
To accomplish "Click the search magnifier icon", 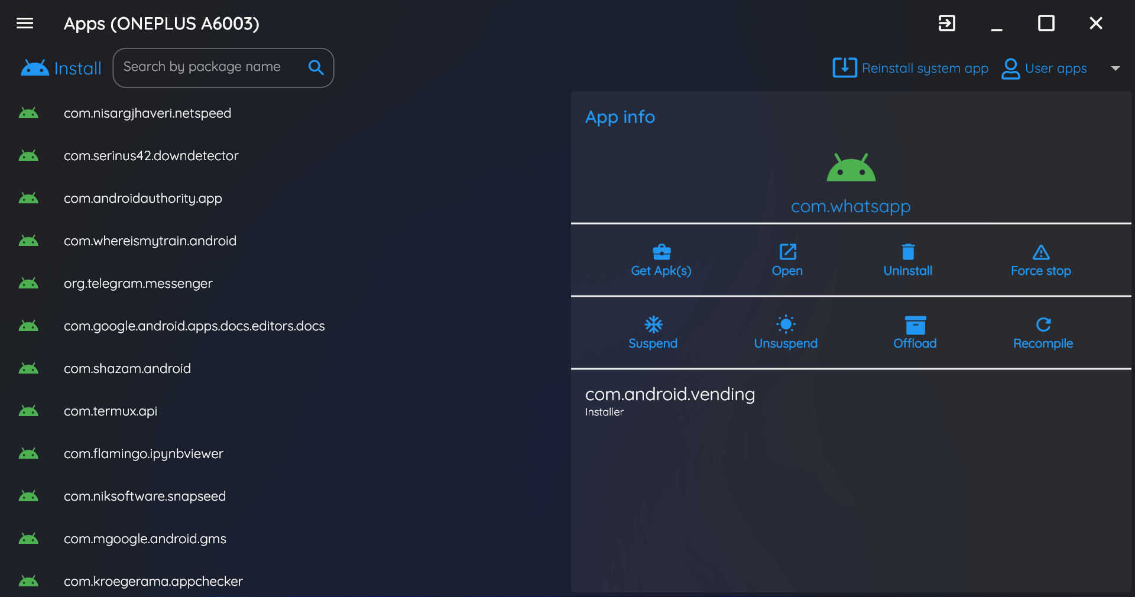I will pos(316,67).
